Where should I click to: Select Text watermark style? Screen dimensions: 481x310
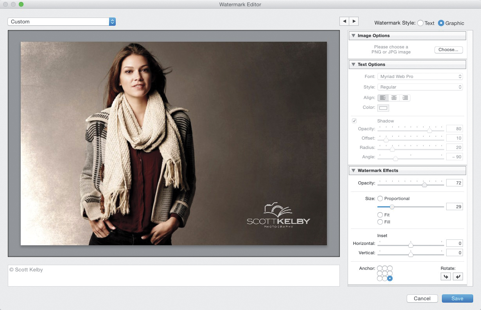[x=420, y=23]
